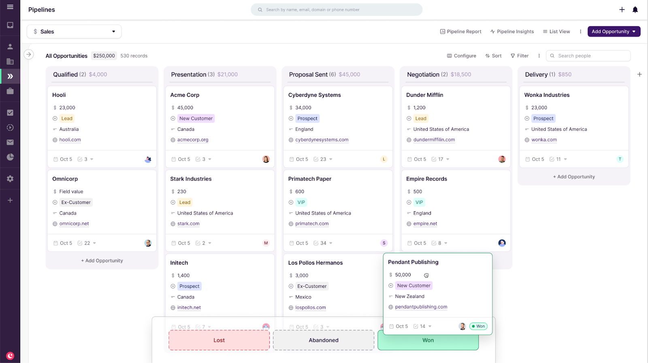Open Contacts person icon in sidebar
Viewport: 648px width, 363px height.
(x=10, y=47)
